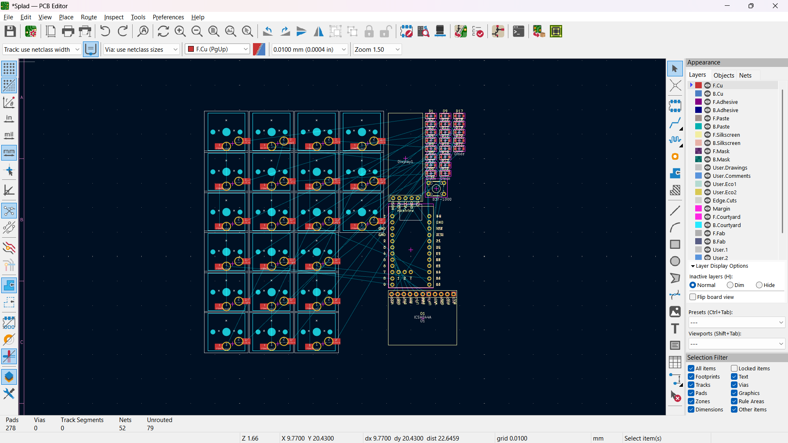
Task: Select the Add Text tool
Action: pos(675,328)
